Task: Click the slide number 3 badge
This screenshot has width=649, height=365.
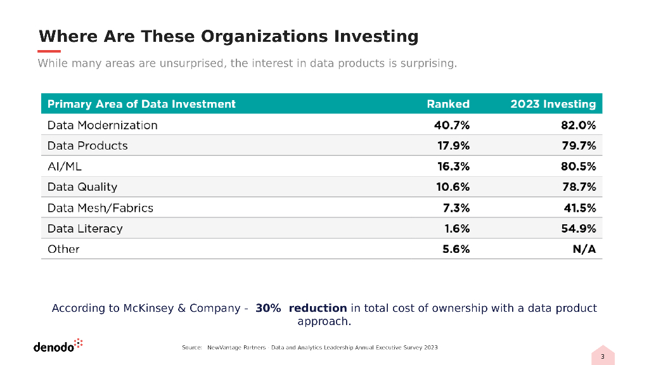Action: (603, 357)
